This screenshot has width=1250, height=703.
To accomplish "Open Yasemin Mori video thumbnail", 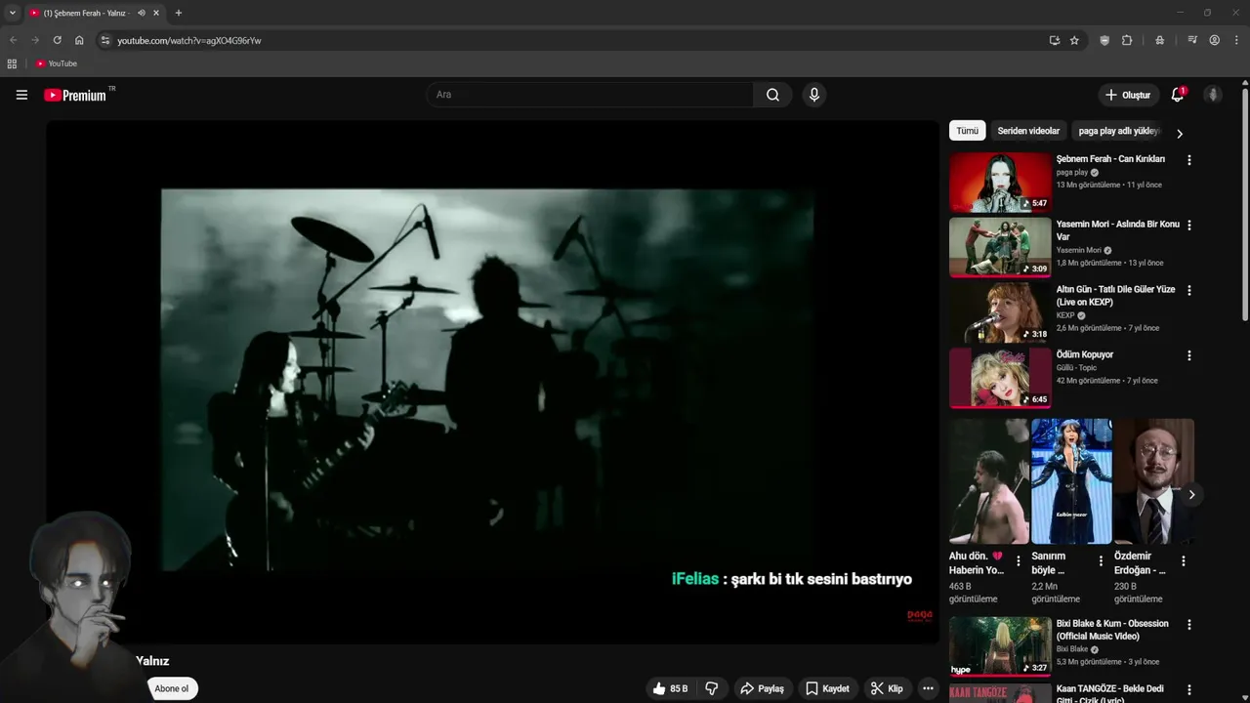I will coord(1000,247).
